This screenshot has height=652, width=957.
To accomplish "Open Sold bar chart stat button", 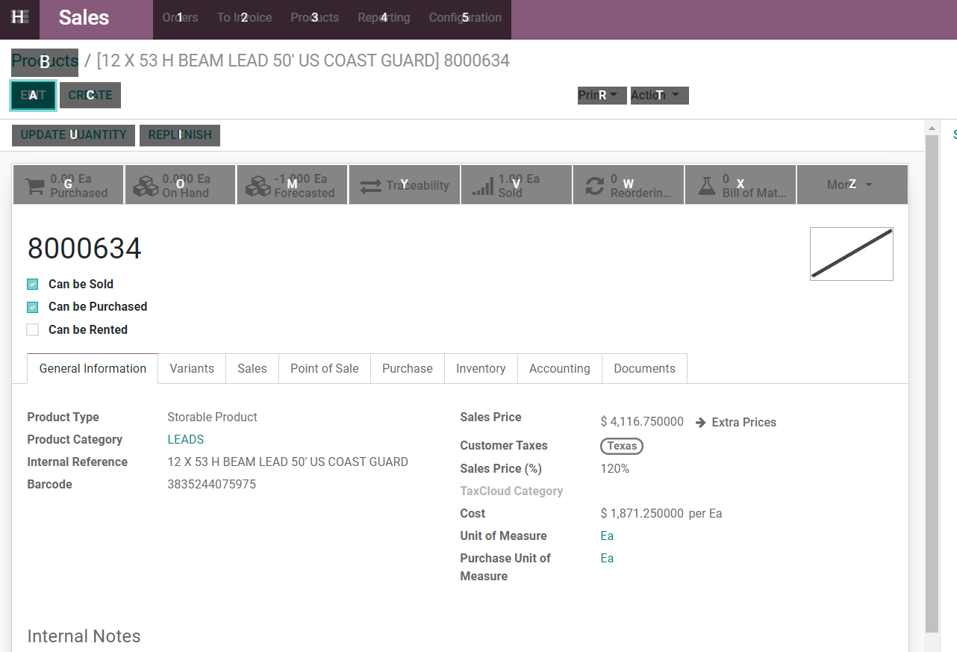I will click(516, 185).
